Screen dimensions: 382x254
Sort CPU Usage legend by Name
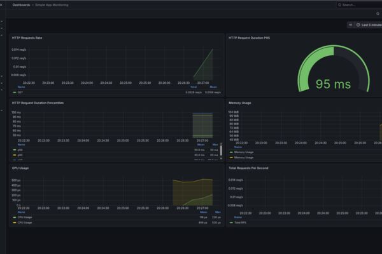[21, 212]
